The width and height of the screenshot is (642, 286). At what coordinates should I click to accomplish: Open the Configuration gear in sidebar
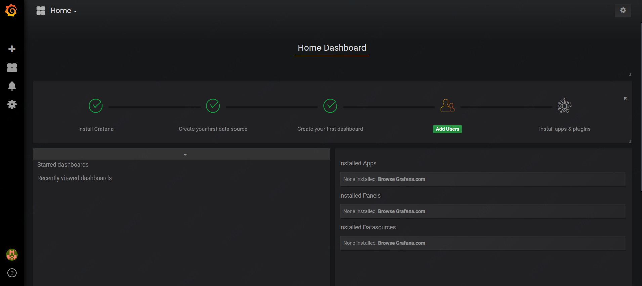12,104
